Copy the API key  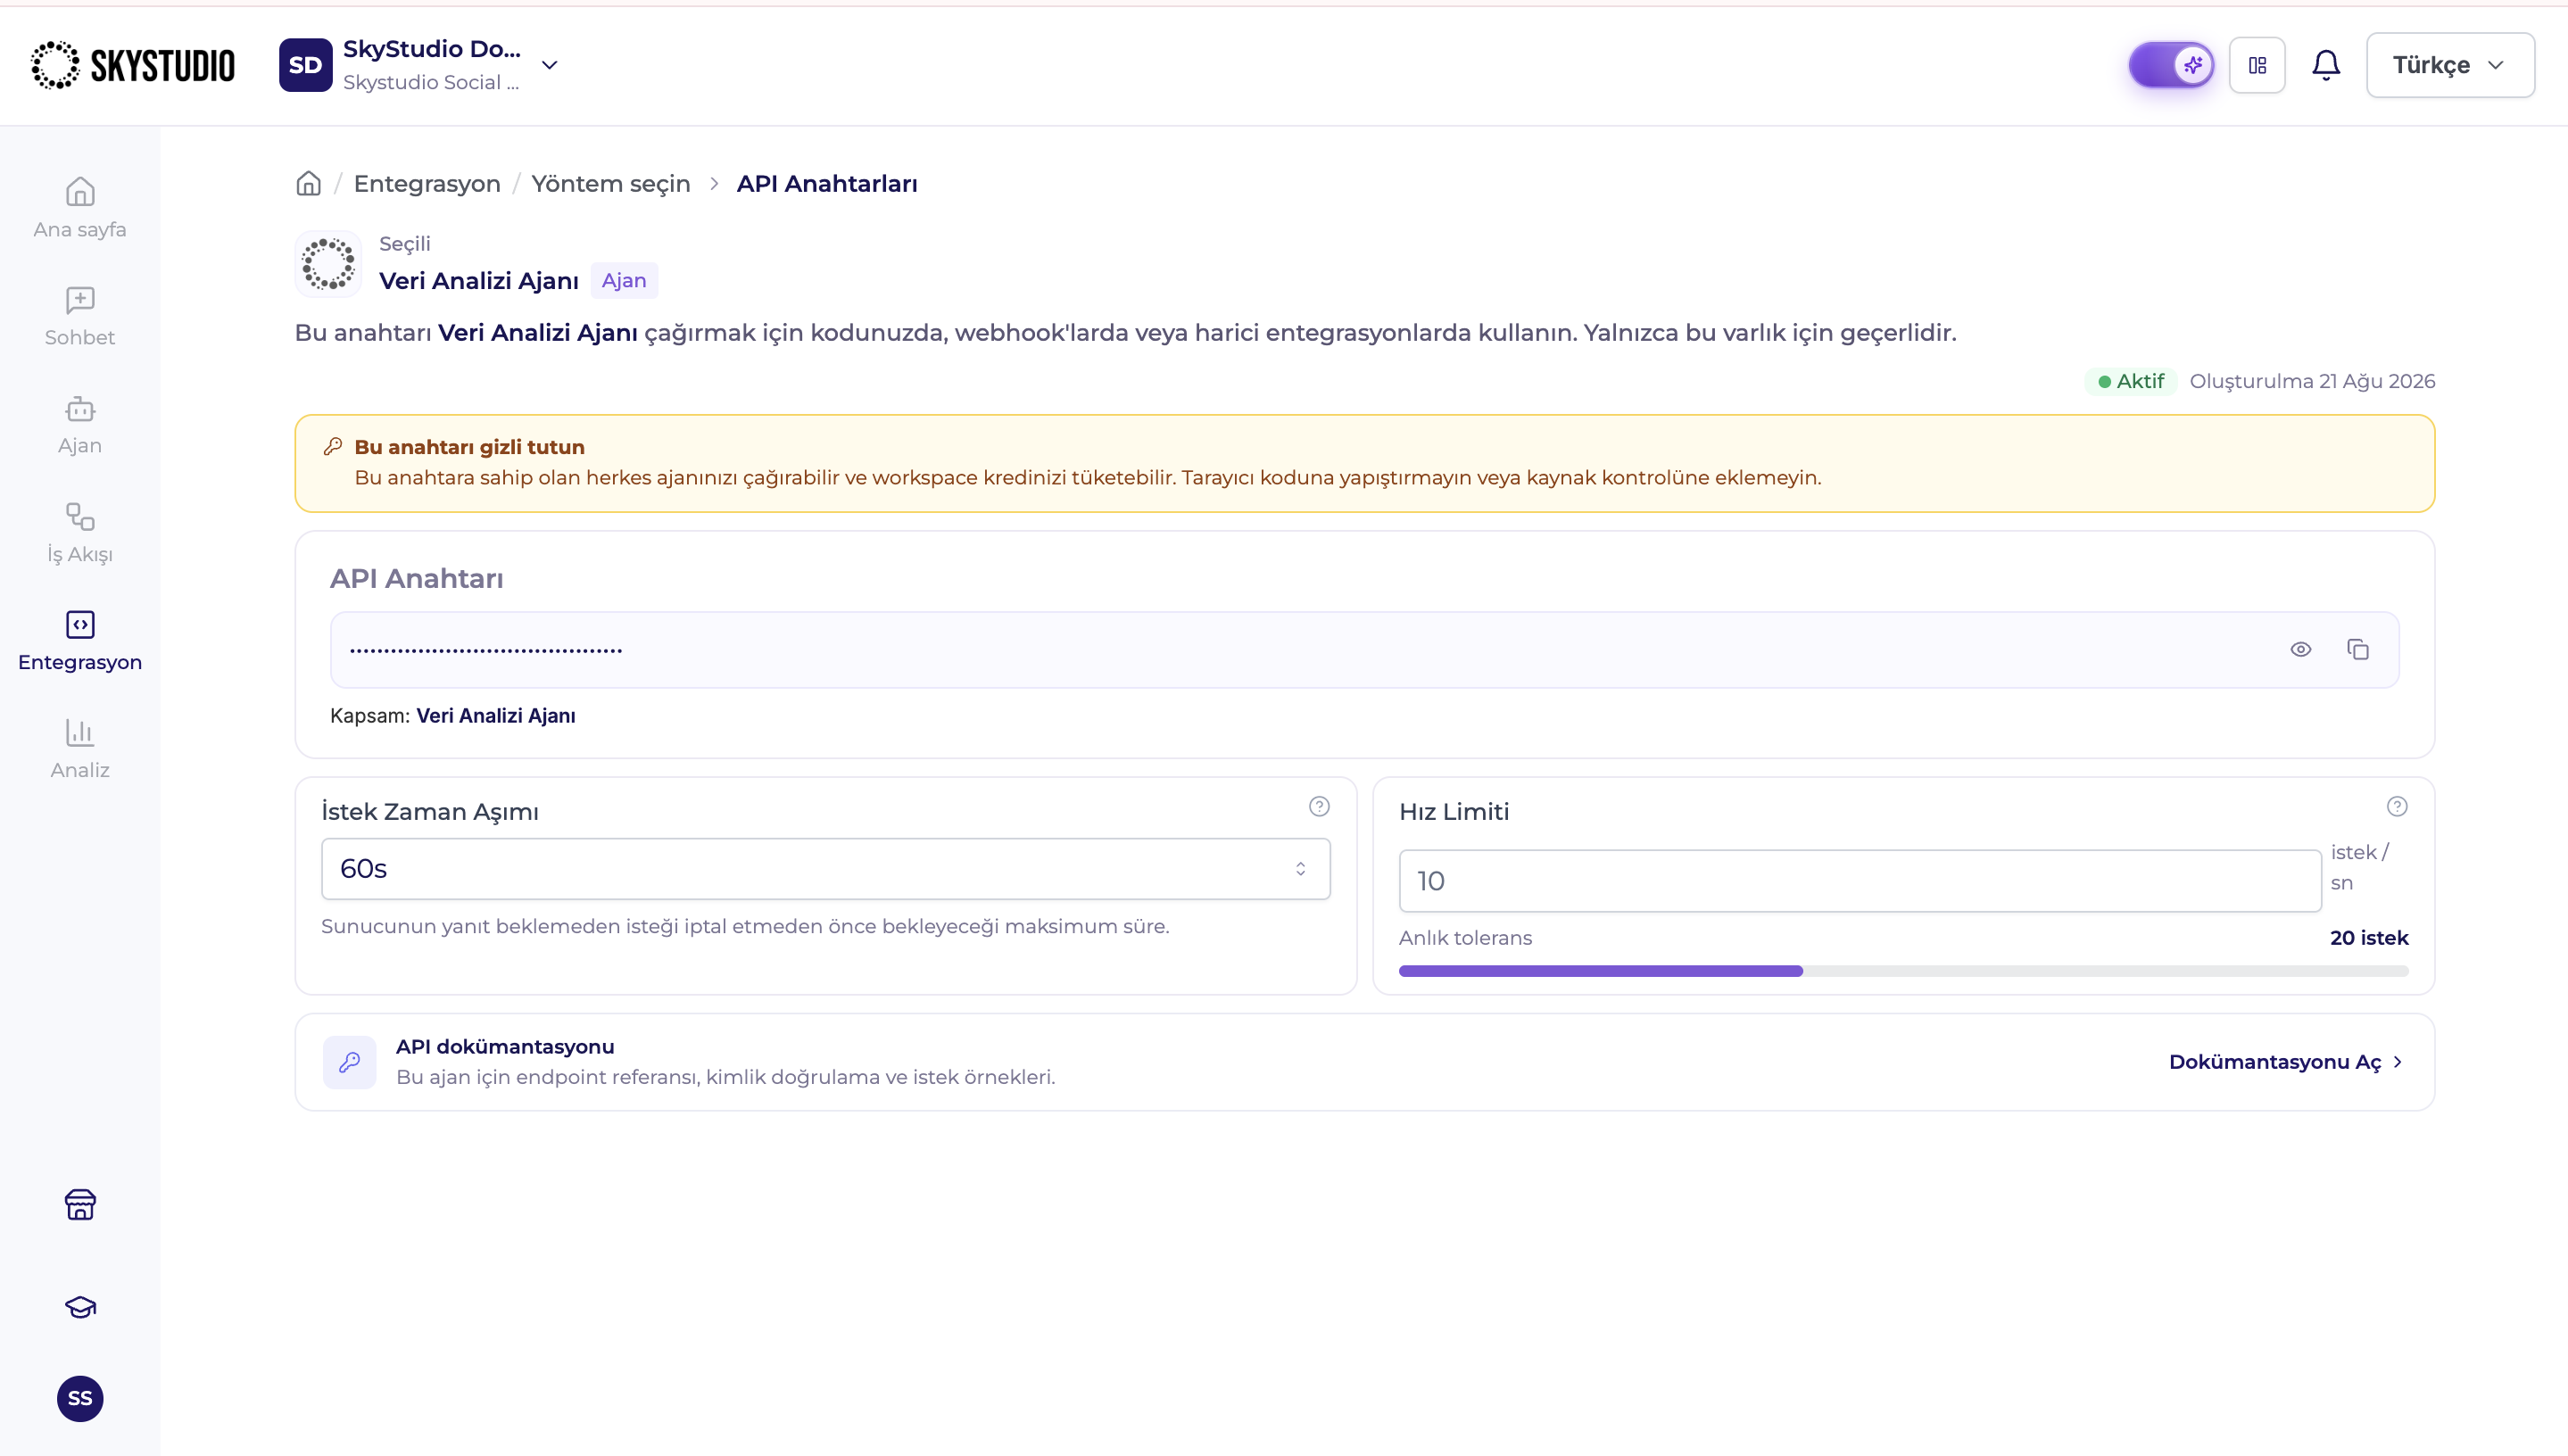point(2358,650)
